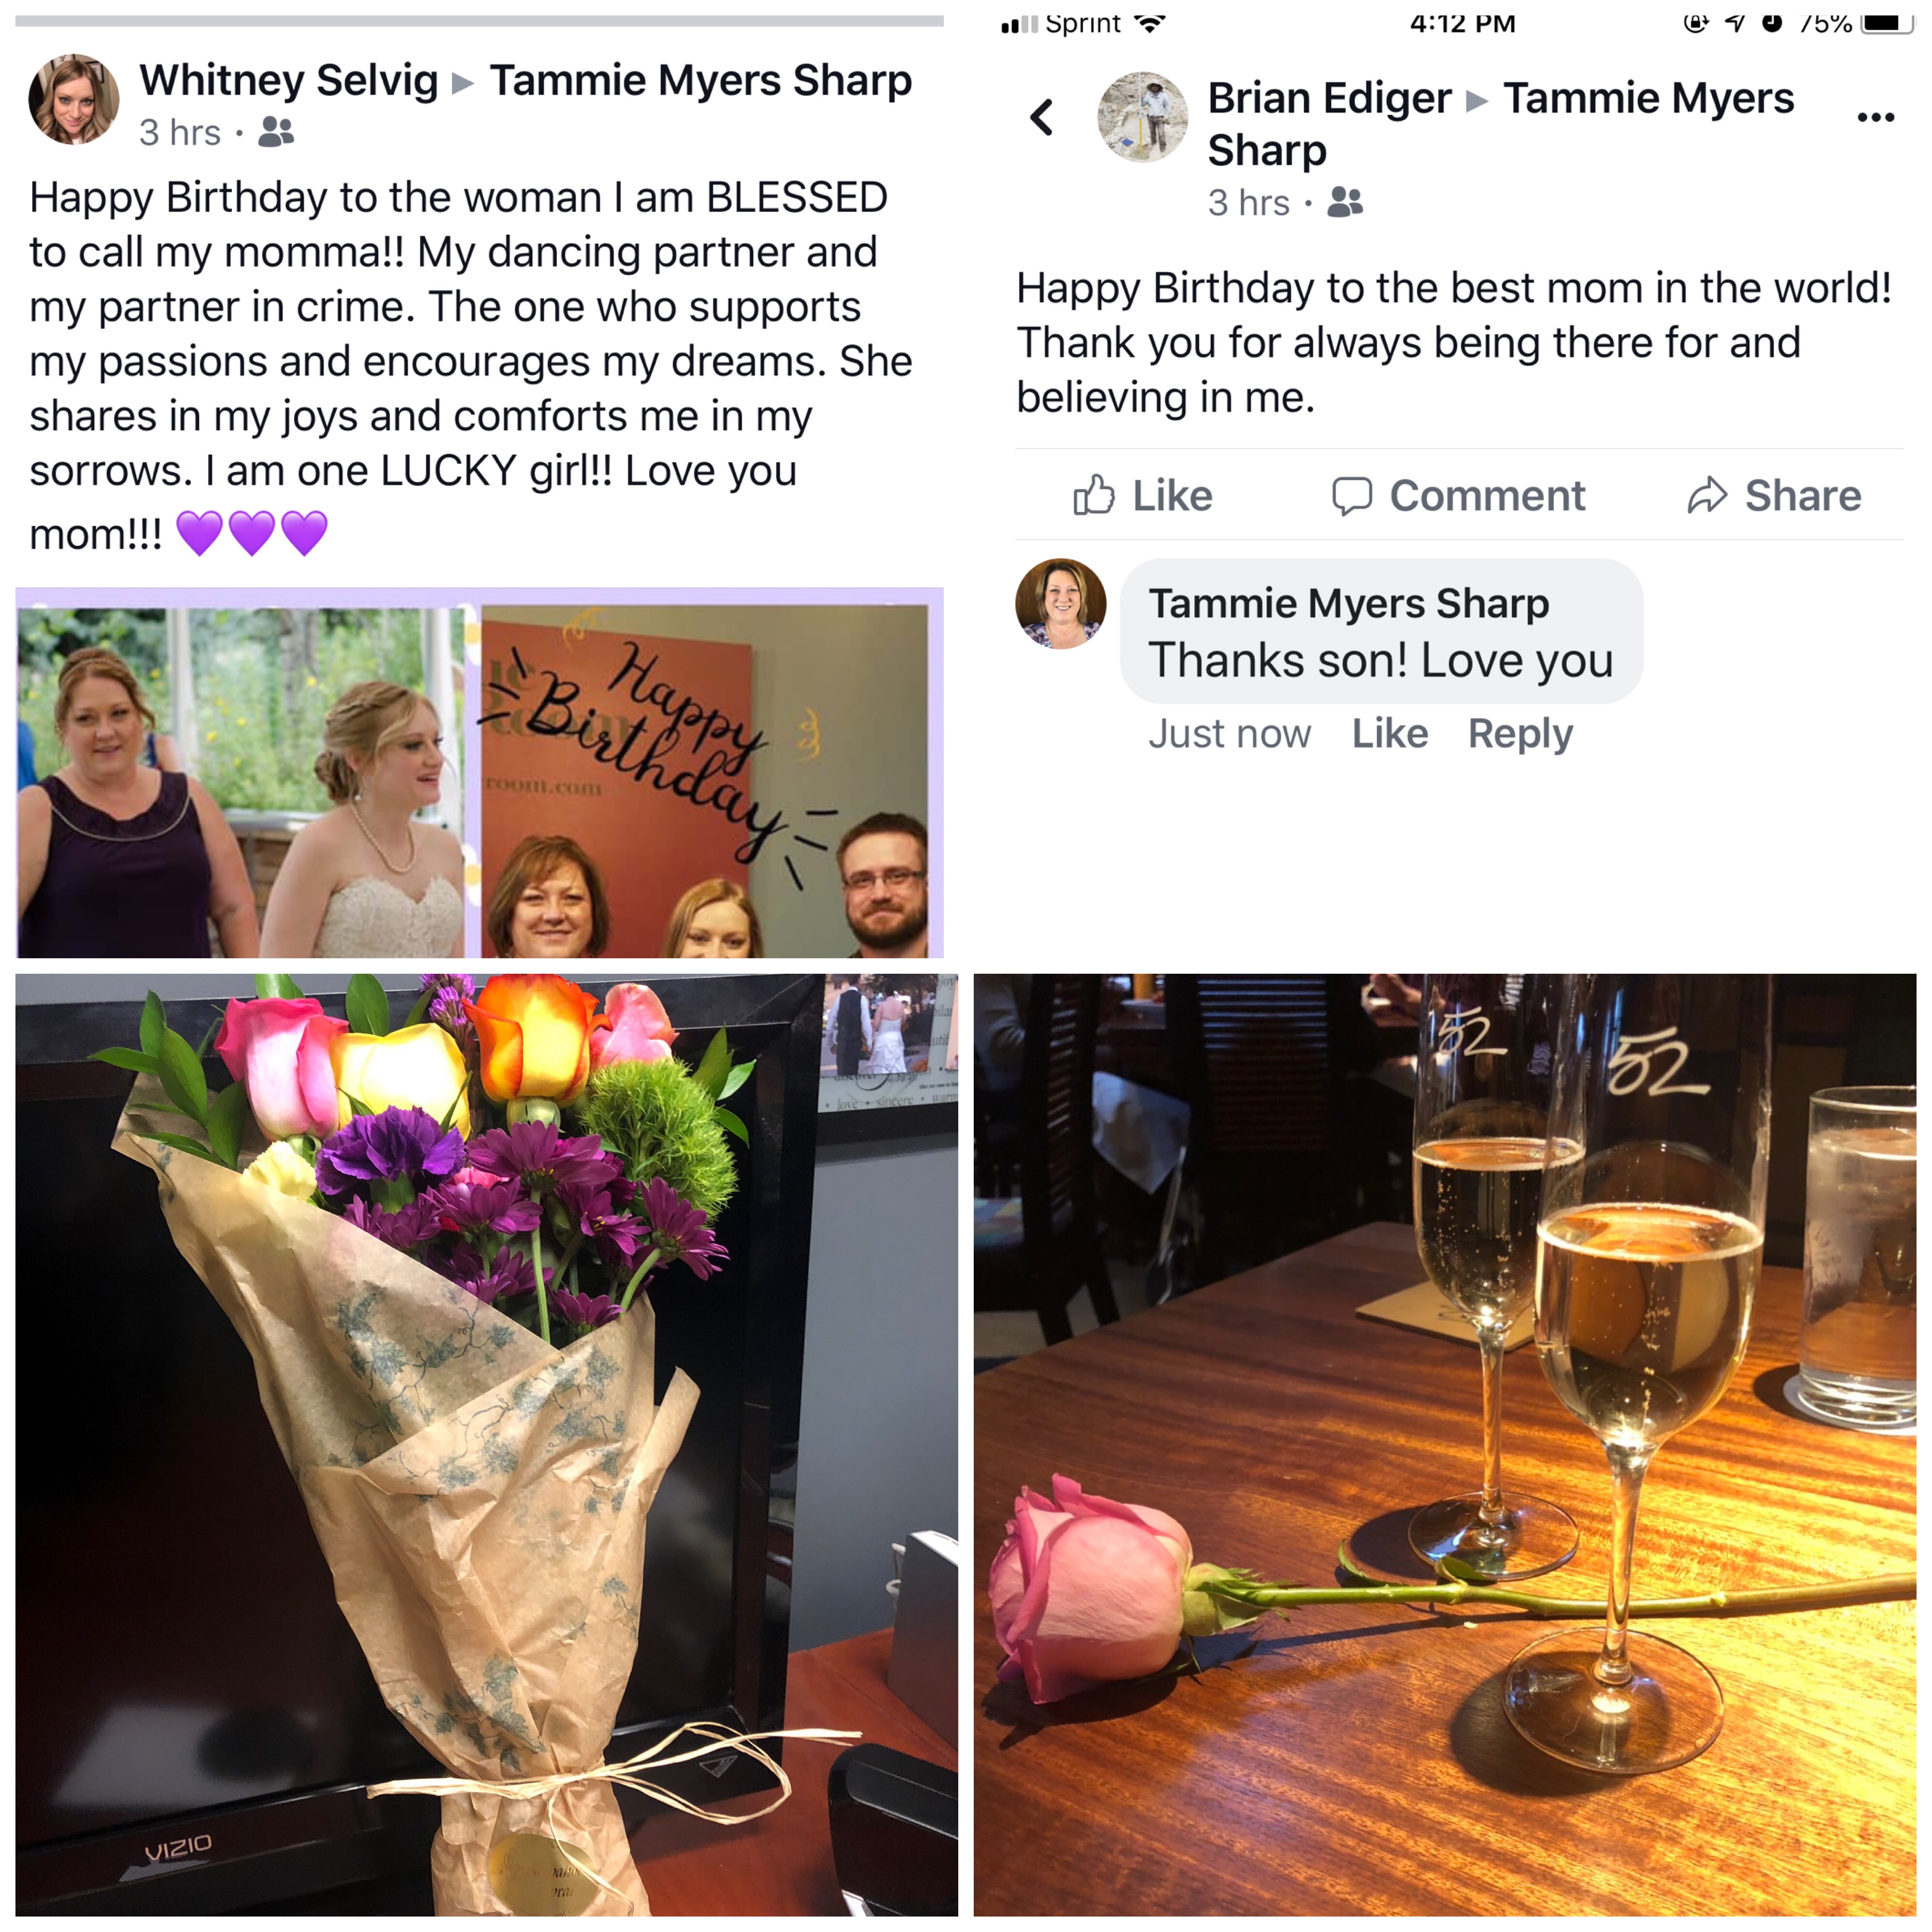Open the Happy Birthday collage photo
Viewport: 1932px width, 1932px height.
click(x=479, y=772)
